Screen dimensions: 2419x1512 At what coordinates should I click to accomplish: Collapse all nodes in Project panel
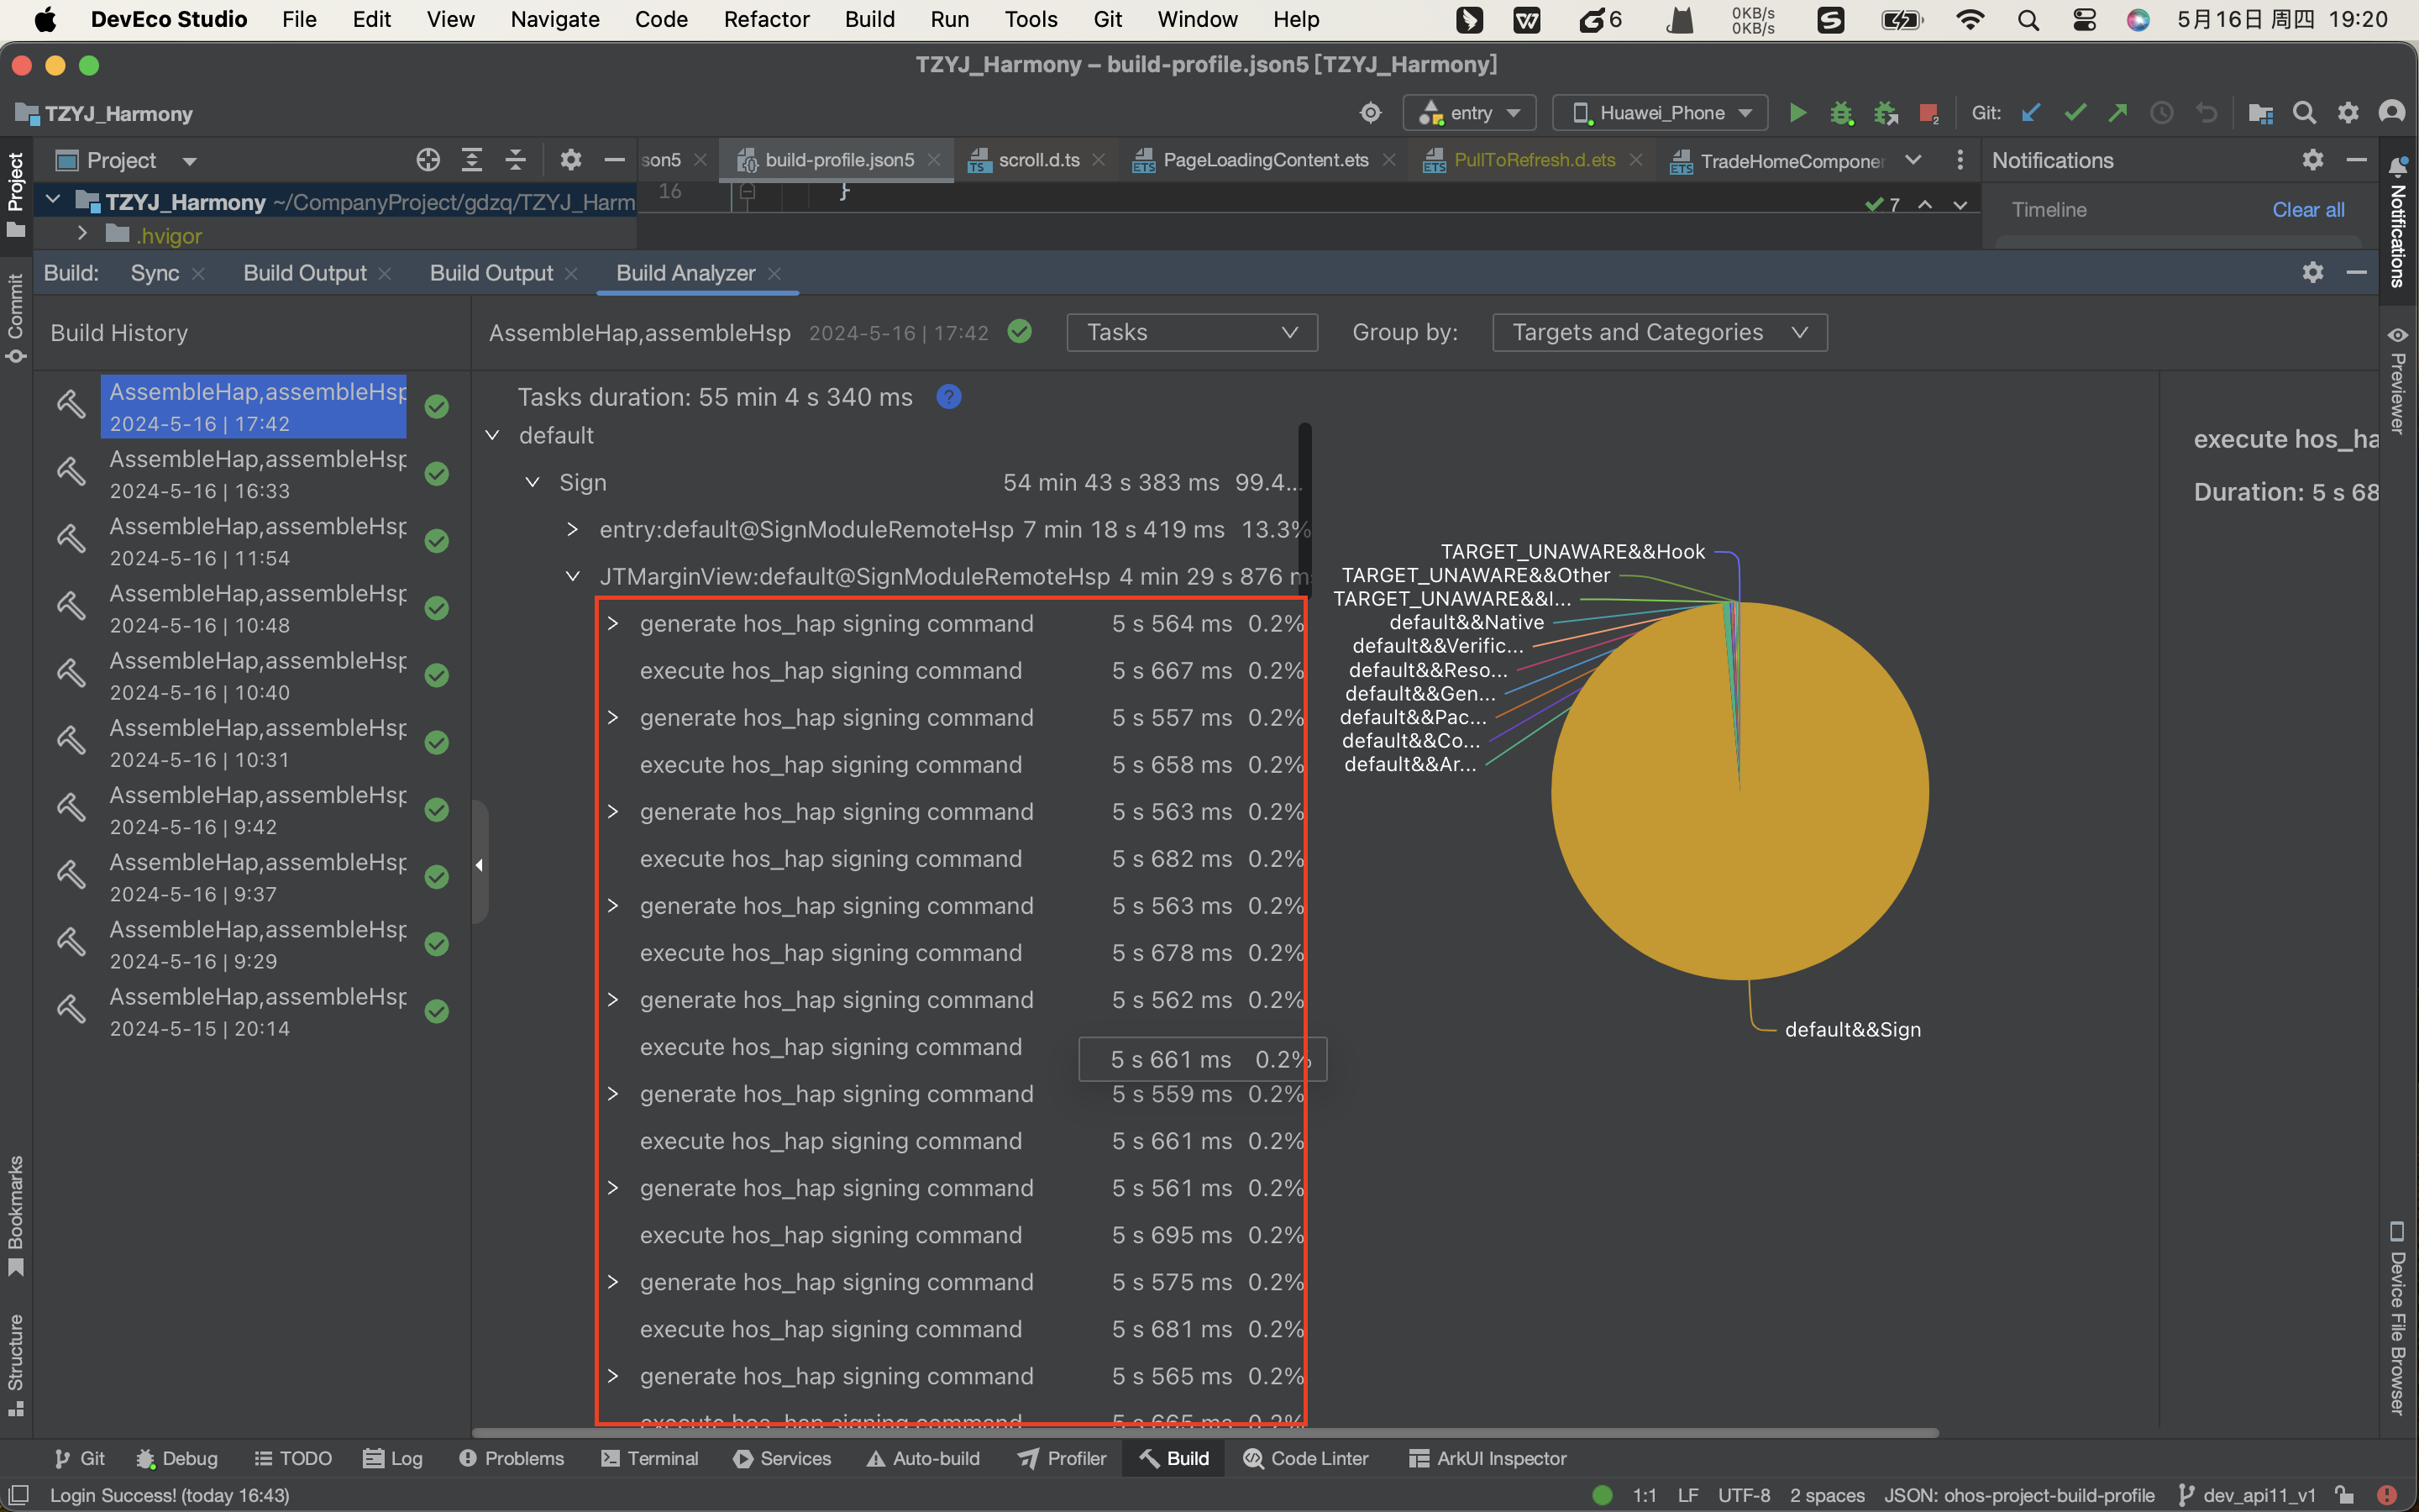(516, 160)
